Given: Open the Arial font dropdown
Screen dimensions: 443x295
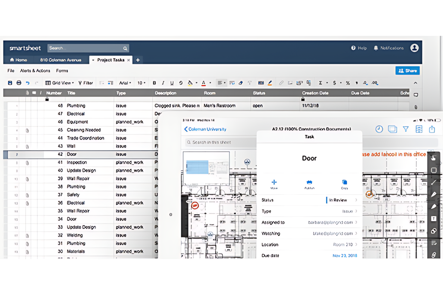Looking at the screenshot, I should [x=125, y=83].
